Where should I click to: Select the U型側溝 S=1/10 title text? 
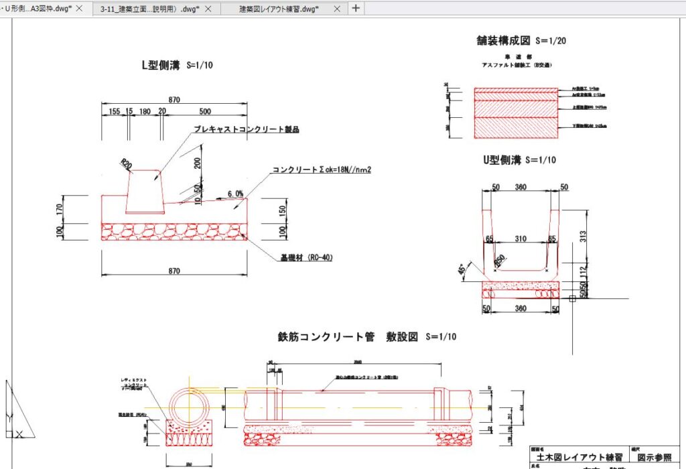pyautogui.click(x=520, y=160)
